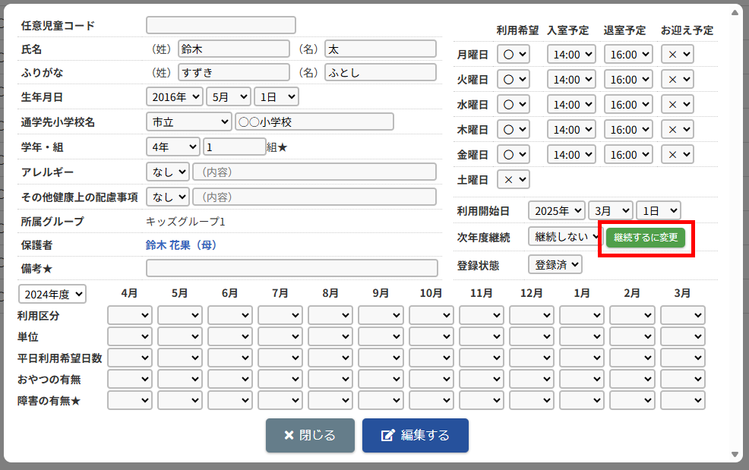Click the scrollbar down arrow at right edge

(735, 454)
